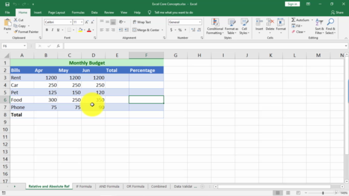Open the IF Formula sheet tab

point(83,186)
